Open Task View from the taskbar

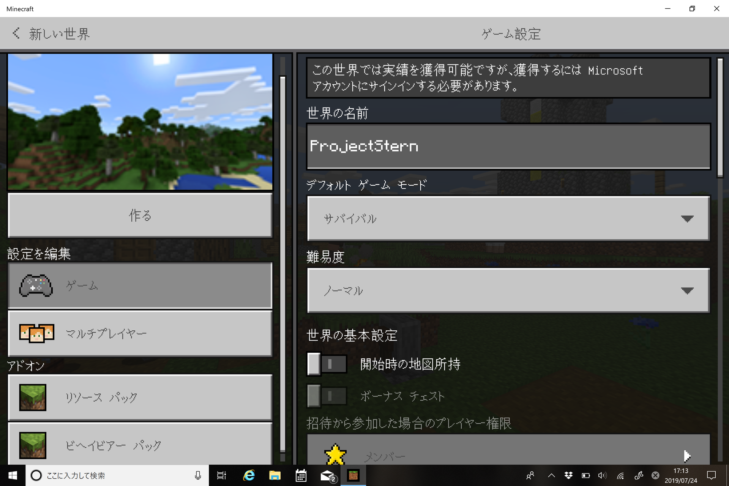[x=221, y=475]
